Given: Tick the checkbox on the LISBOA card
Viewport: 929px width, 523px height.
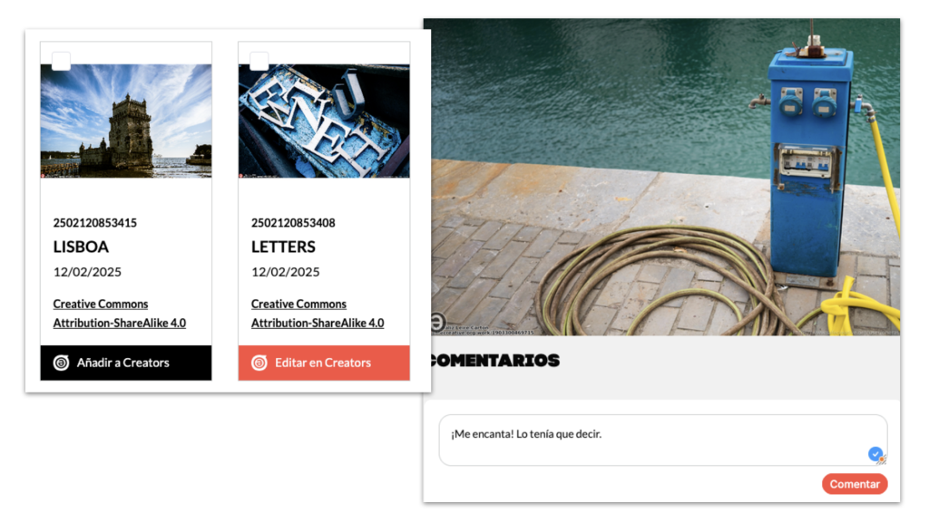Looking at the screenshot, I should pos(61,61).
